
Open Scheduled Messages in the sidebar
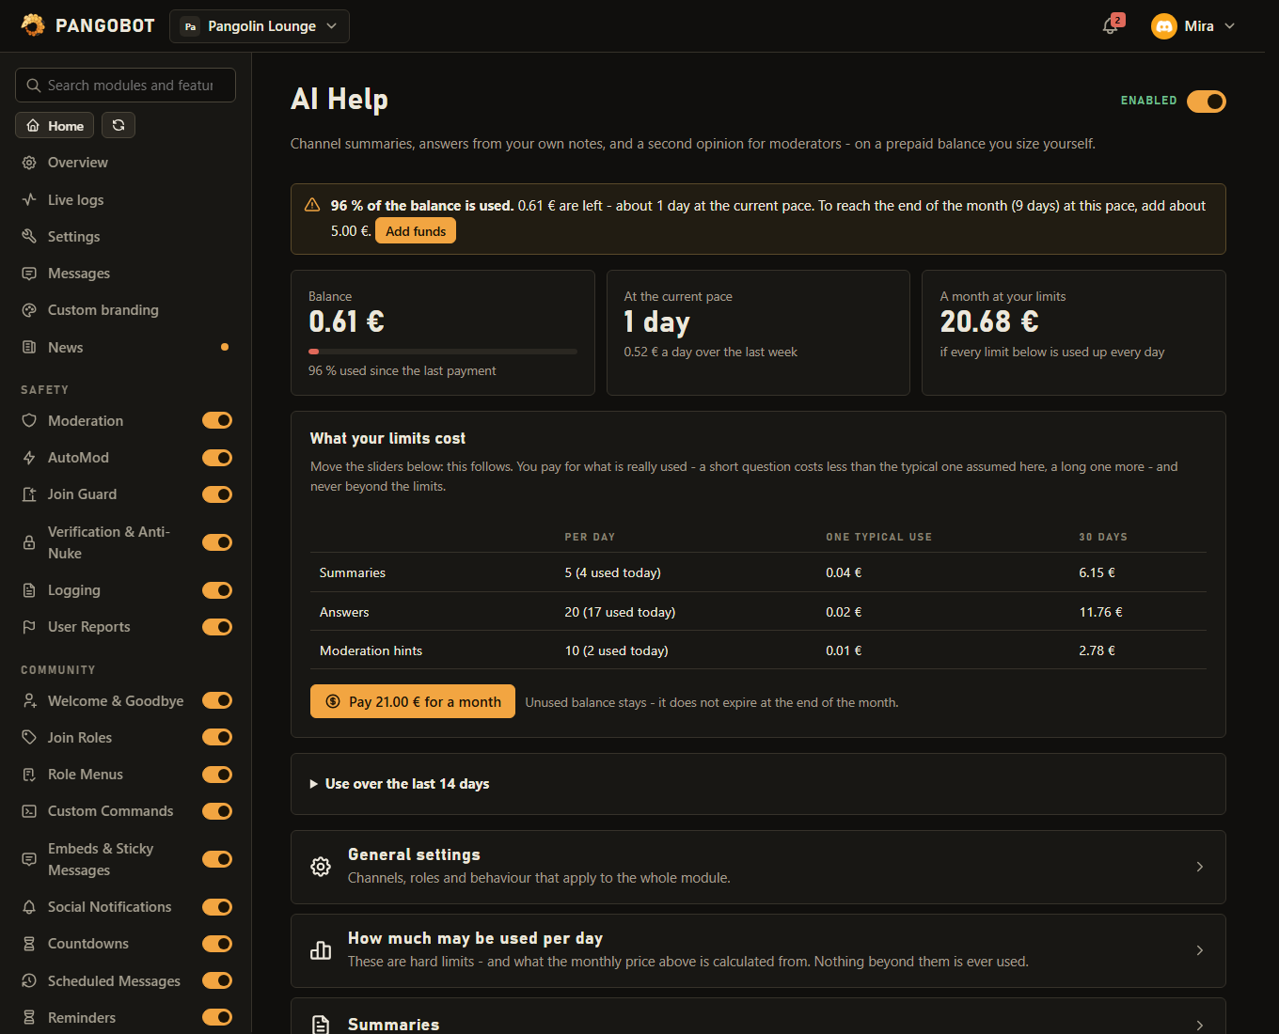114,980
